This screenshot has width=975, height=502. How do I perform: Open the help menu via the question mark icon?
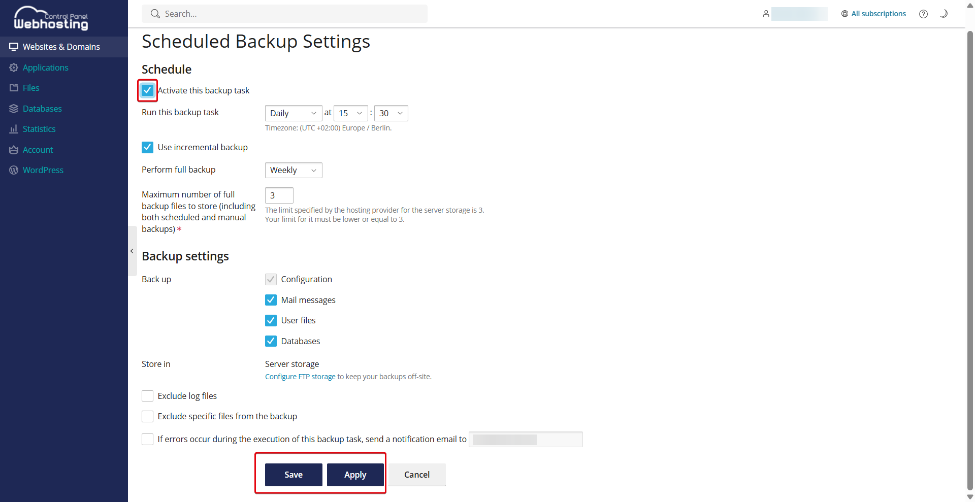(x=923, y=14)
